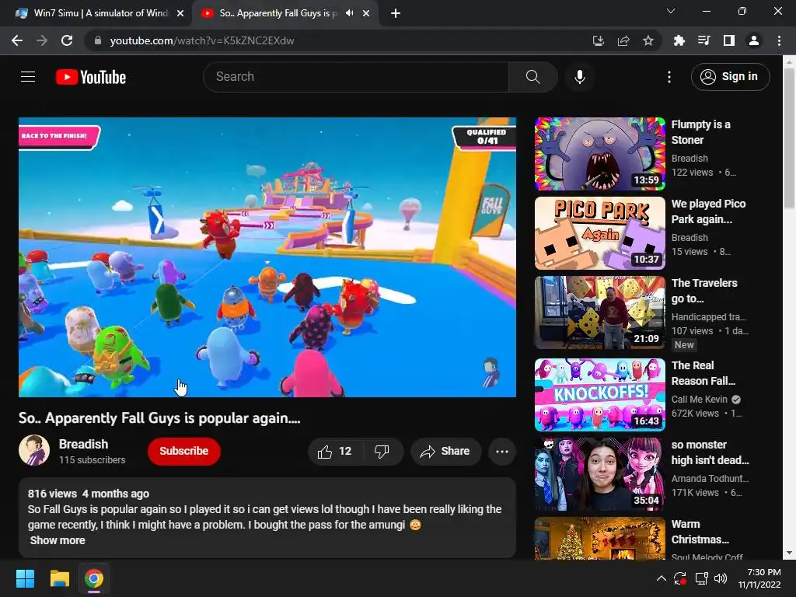Open the YouTube hamburger guide menu

click(x=28, y=77)
